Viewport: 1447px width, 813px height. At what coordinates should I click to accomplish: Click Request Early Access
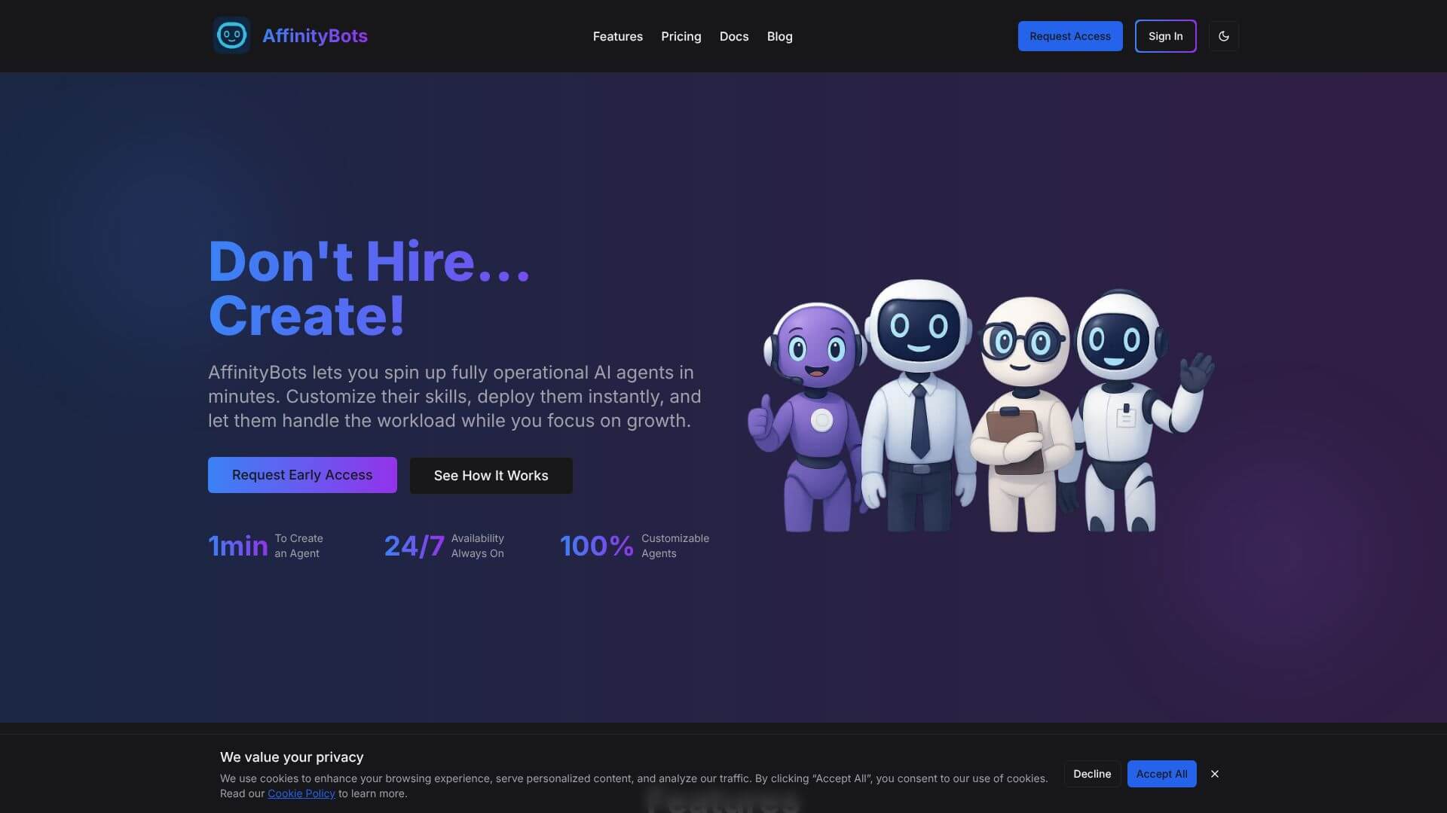(301, 475)
